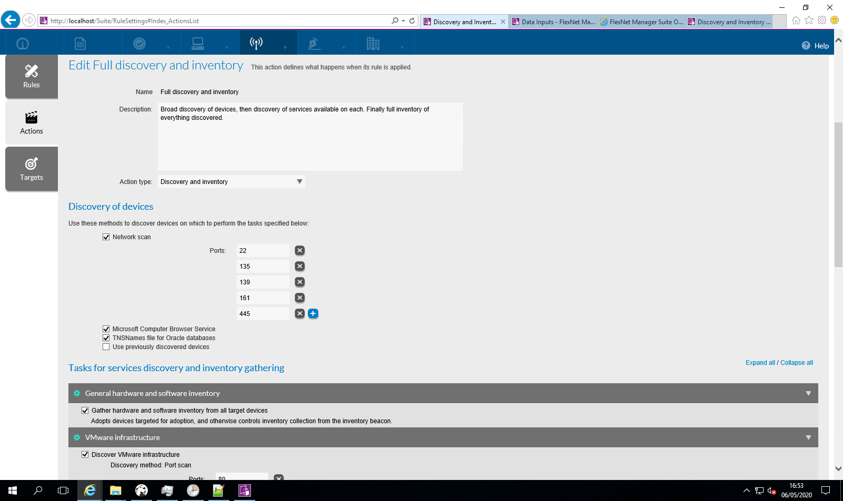Toggle the Network scan checkbox
Viewport: 843px width, 501px height.
tap(106, 237)
